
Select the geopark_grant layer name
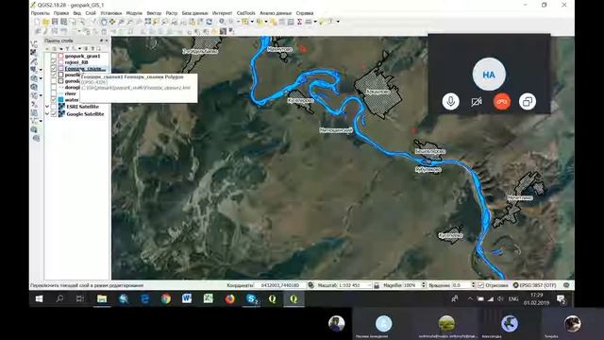click(x=82, y=57)
